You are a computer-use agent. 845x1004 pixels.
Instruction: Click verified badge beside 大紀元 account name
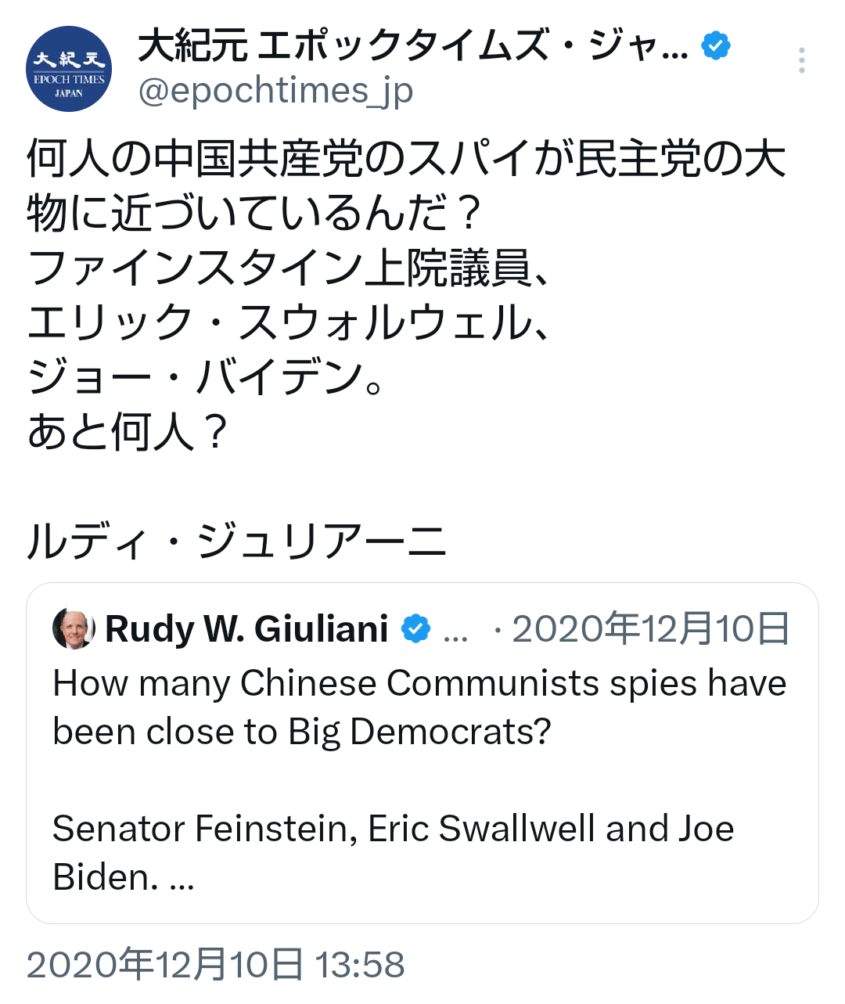tap(715, 46)
